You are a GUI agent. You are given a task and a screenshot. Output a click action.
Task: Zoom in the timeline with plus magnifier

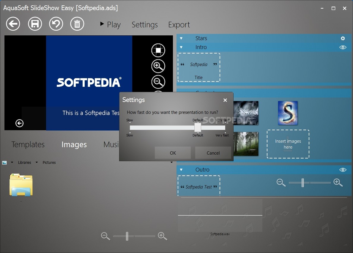[338, 183]
